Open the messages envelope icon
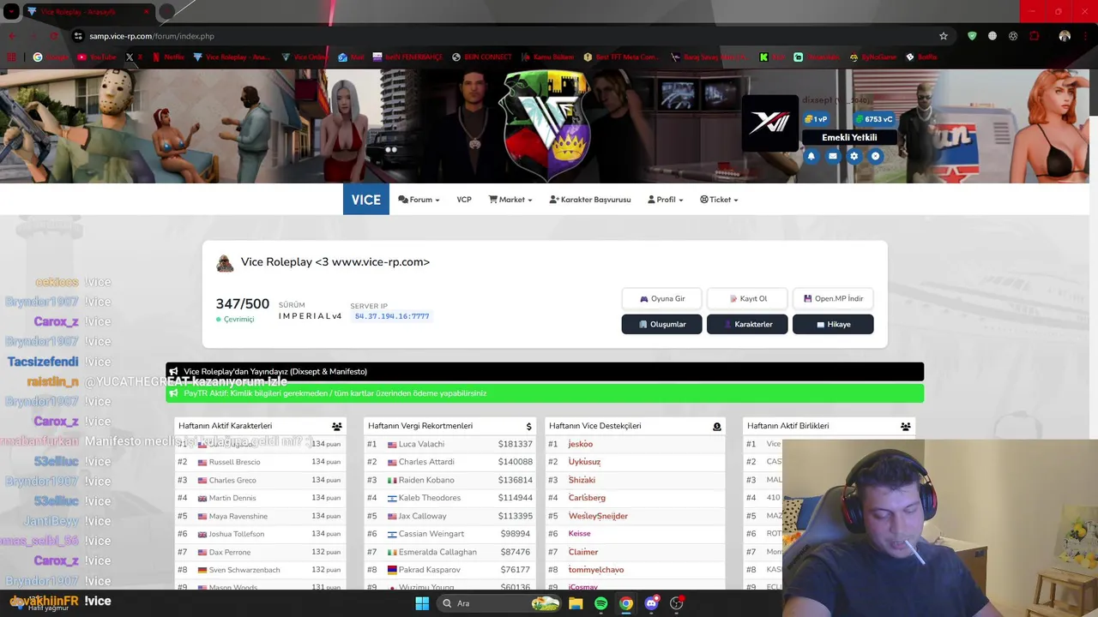This screenshot has height=617, width=1098. 832,156
